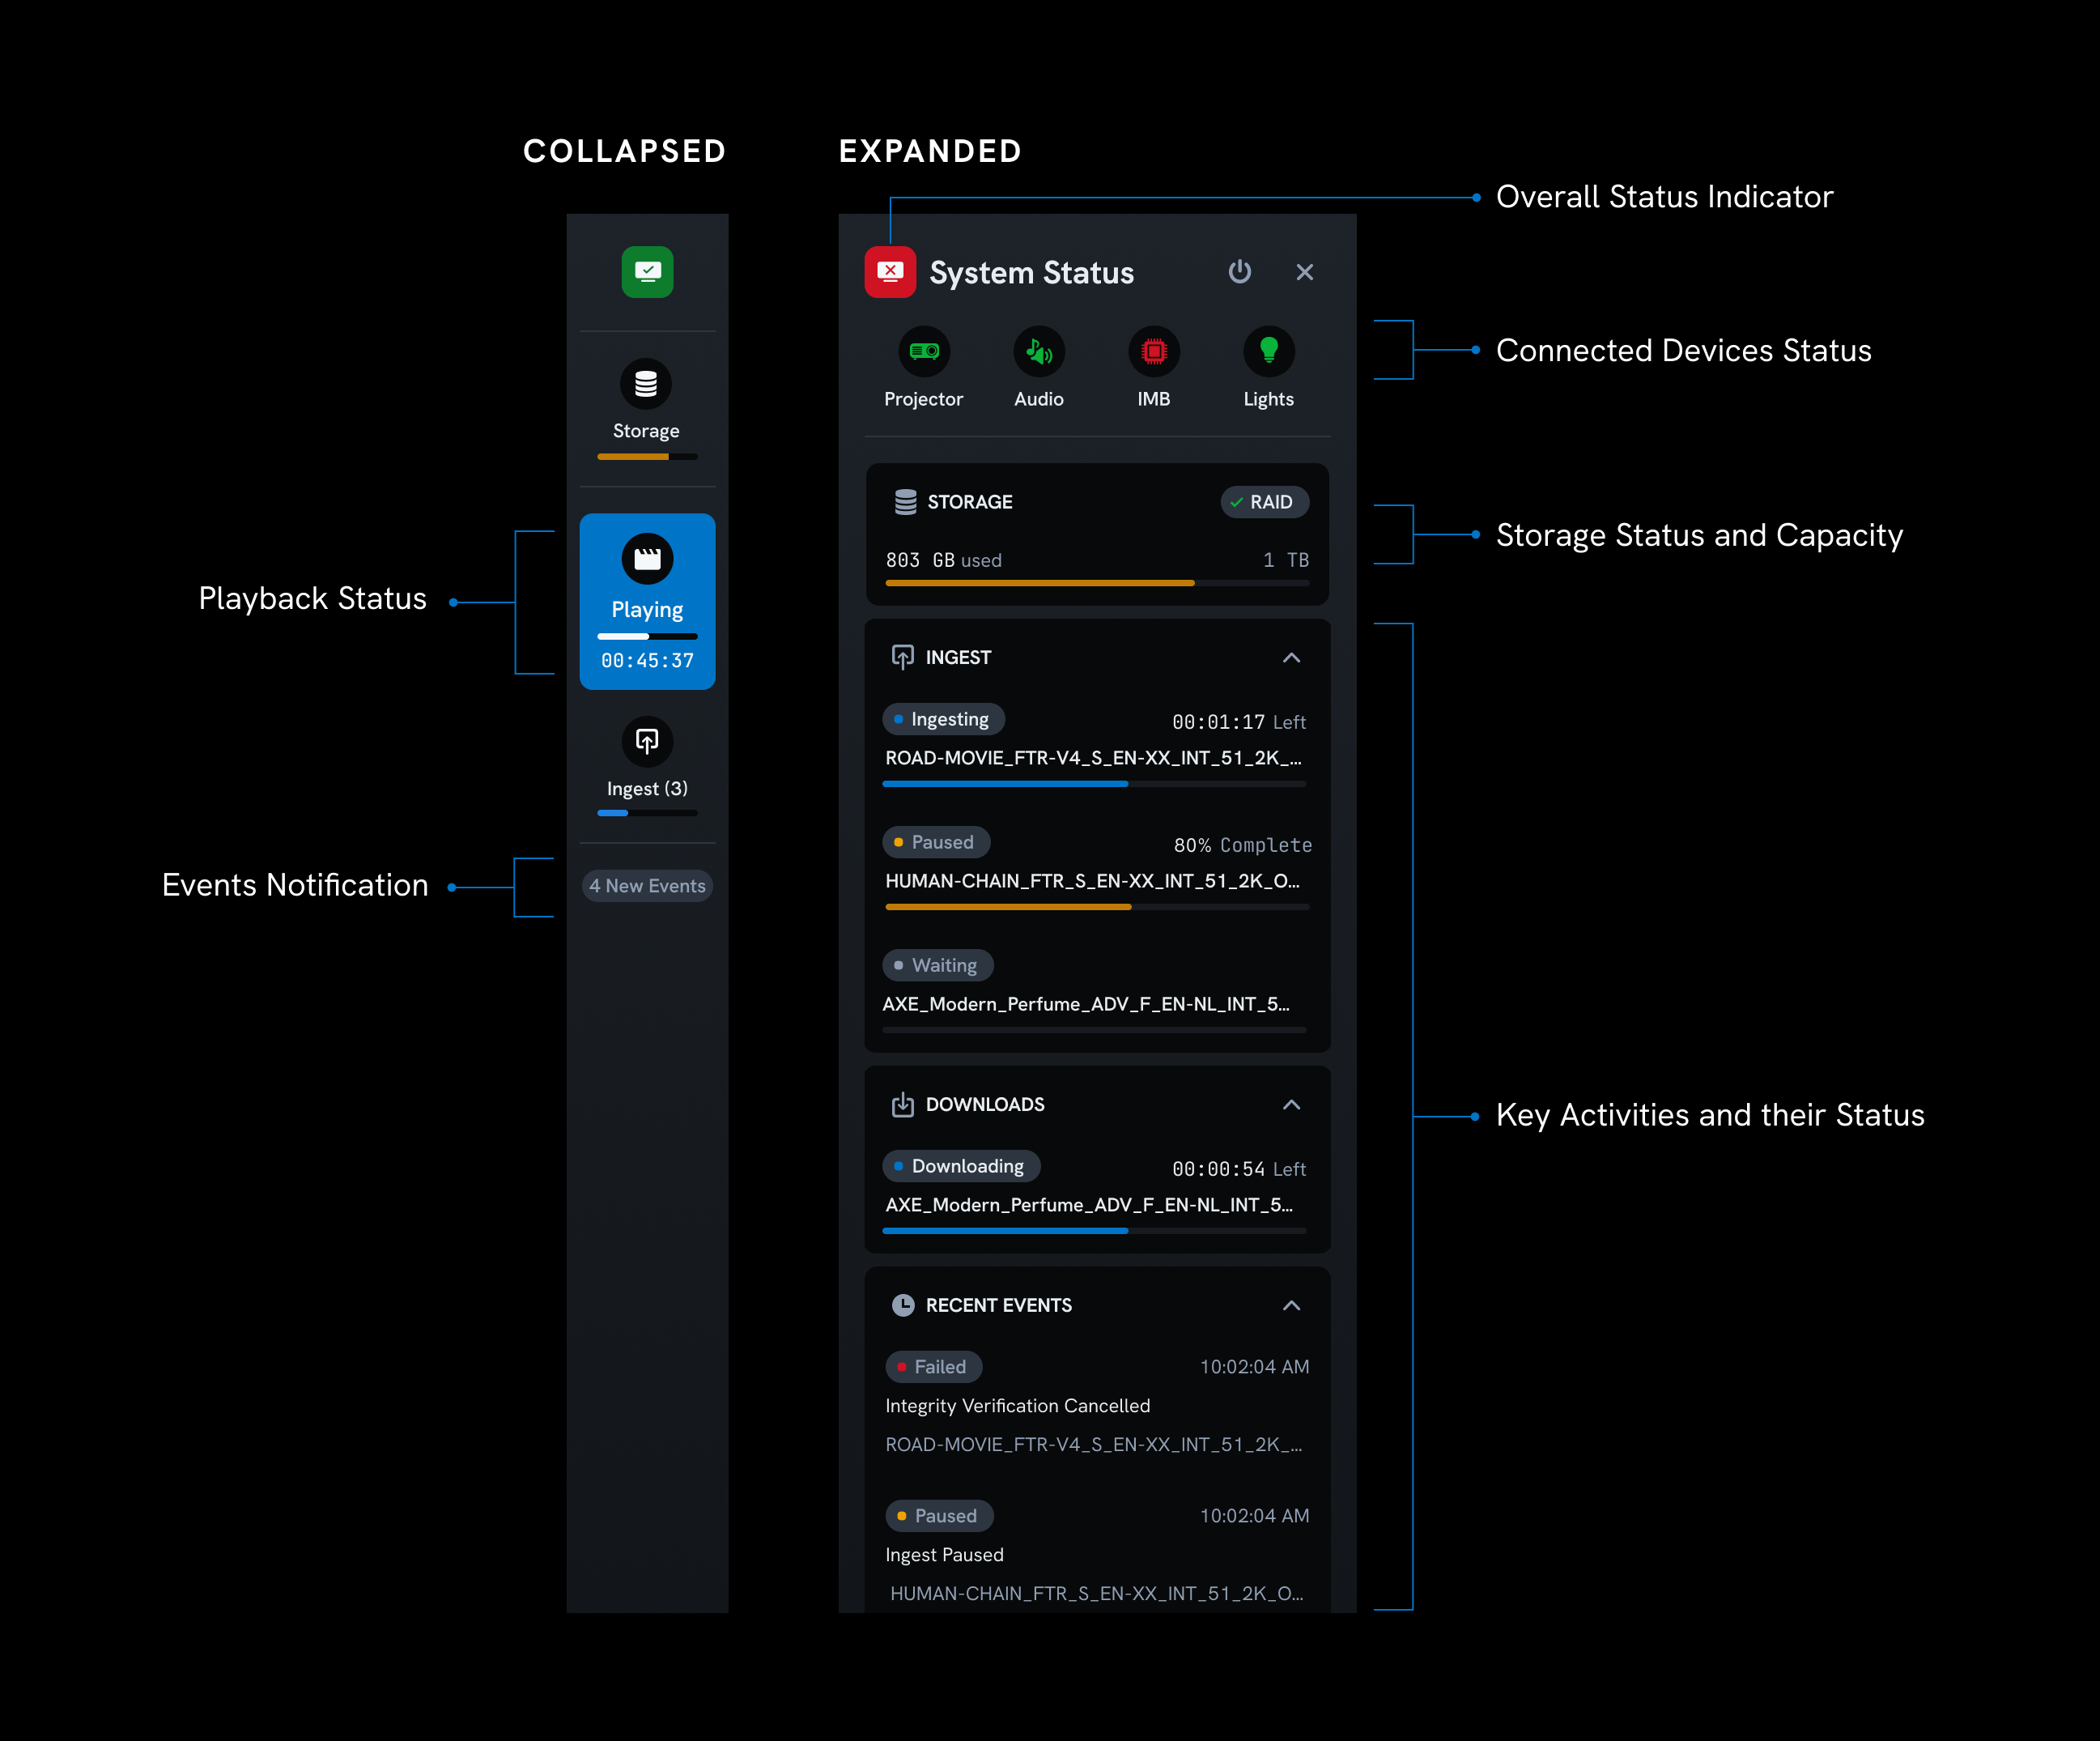This screenshot has width=2100, height=1741.
Task: Select AXE_Modern_Perfume item under Downloading
Action: point(1089,1205)
